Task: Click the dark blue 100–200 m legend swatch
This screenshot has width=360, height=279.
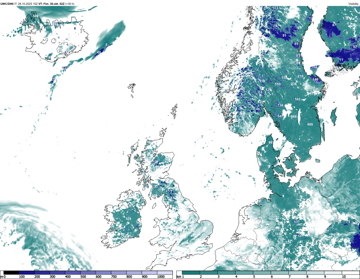Action: click(x=27, y=273)
